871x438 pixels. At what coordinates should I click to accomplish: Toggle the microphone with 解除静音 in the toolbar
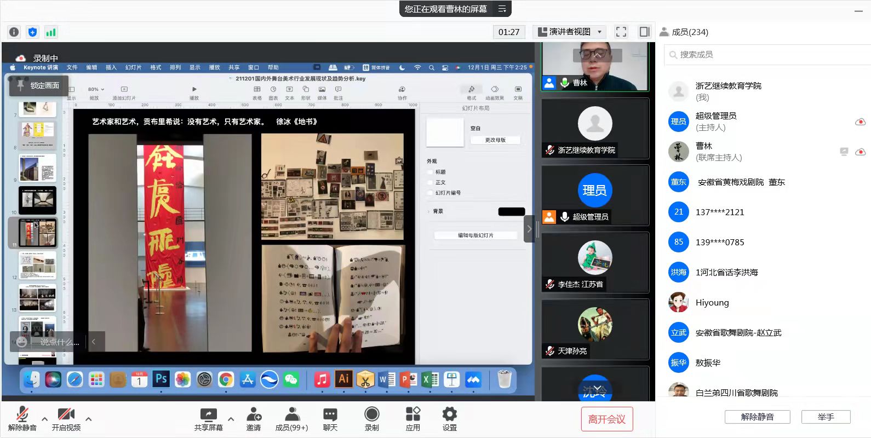point(22,419)
